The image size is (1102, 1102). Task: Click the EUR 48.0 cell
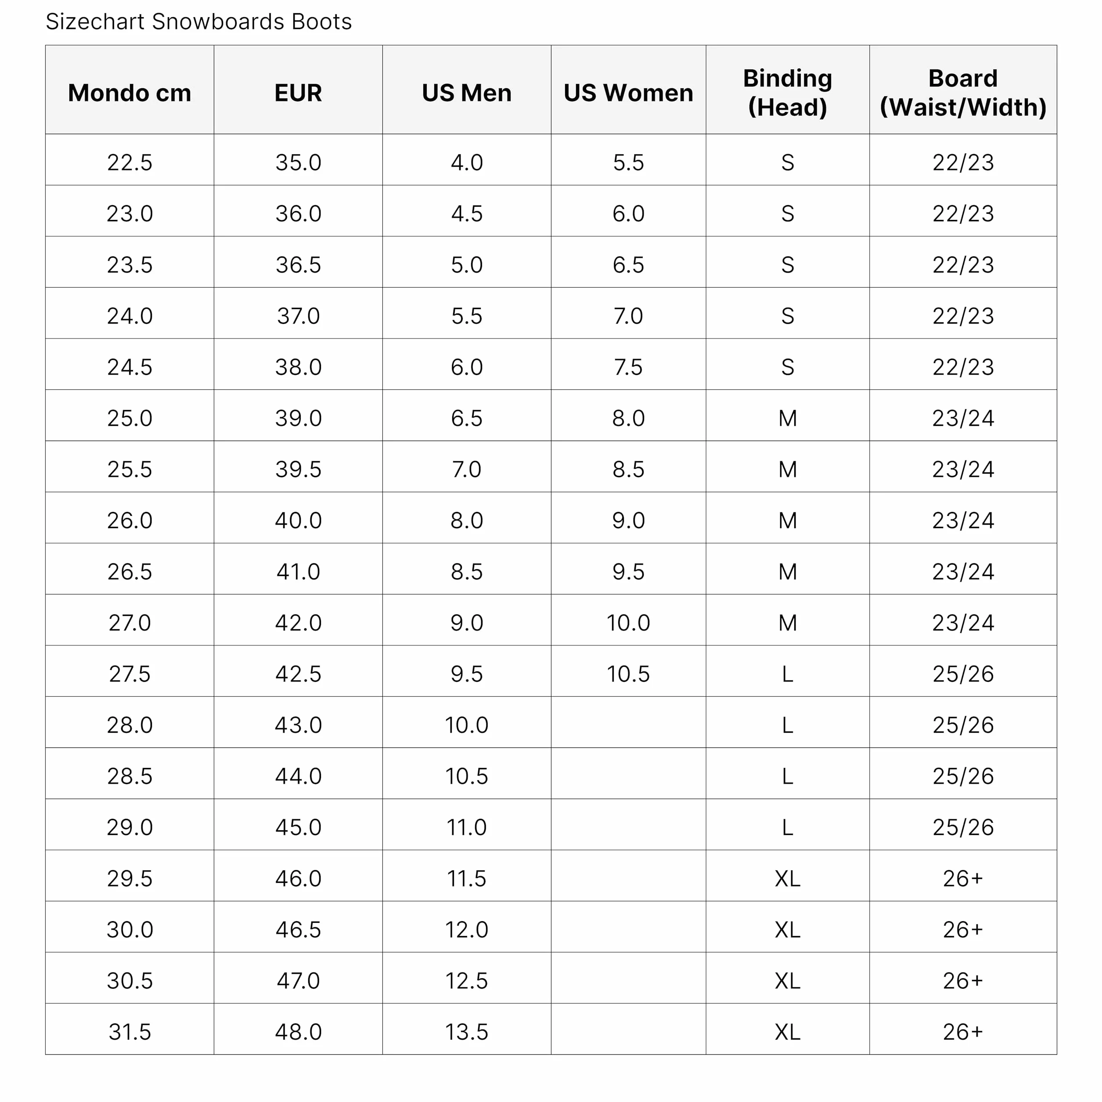point(298,1031)
